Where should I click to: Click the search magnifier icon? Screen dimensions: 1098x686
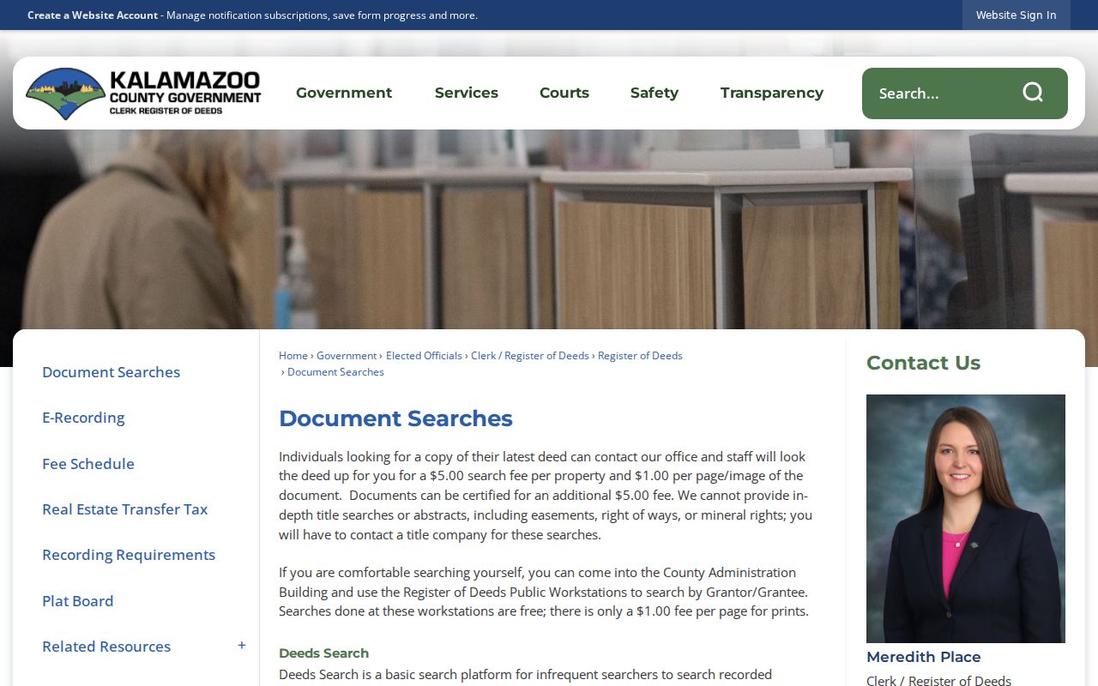[1033, 93]
